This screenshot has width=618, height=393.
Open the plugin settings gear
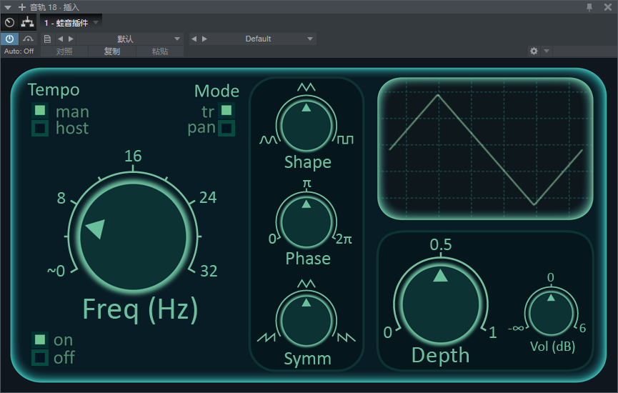coord(534,51)
